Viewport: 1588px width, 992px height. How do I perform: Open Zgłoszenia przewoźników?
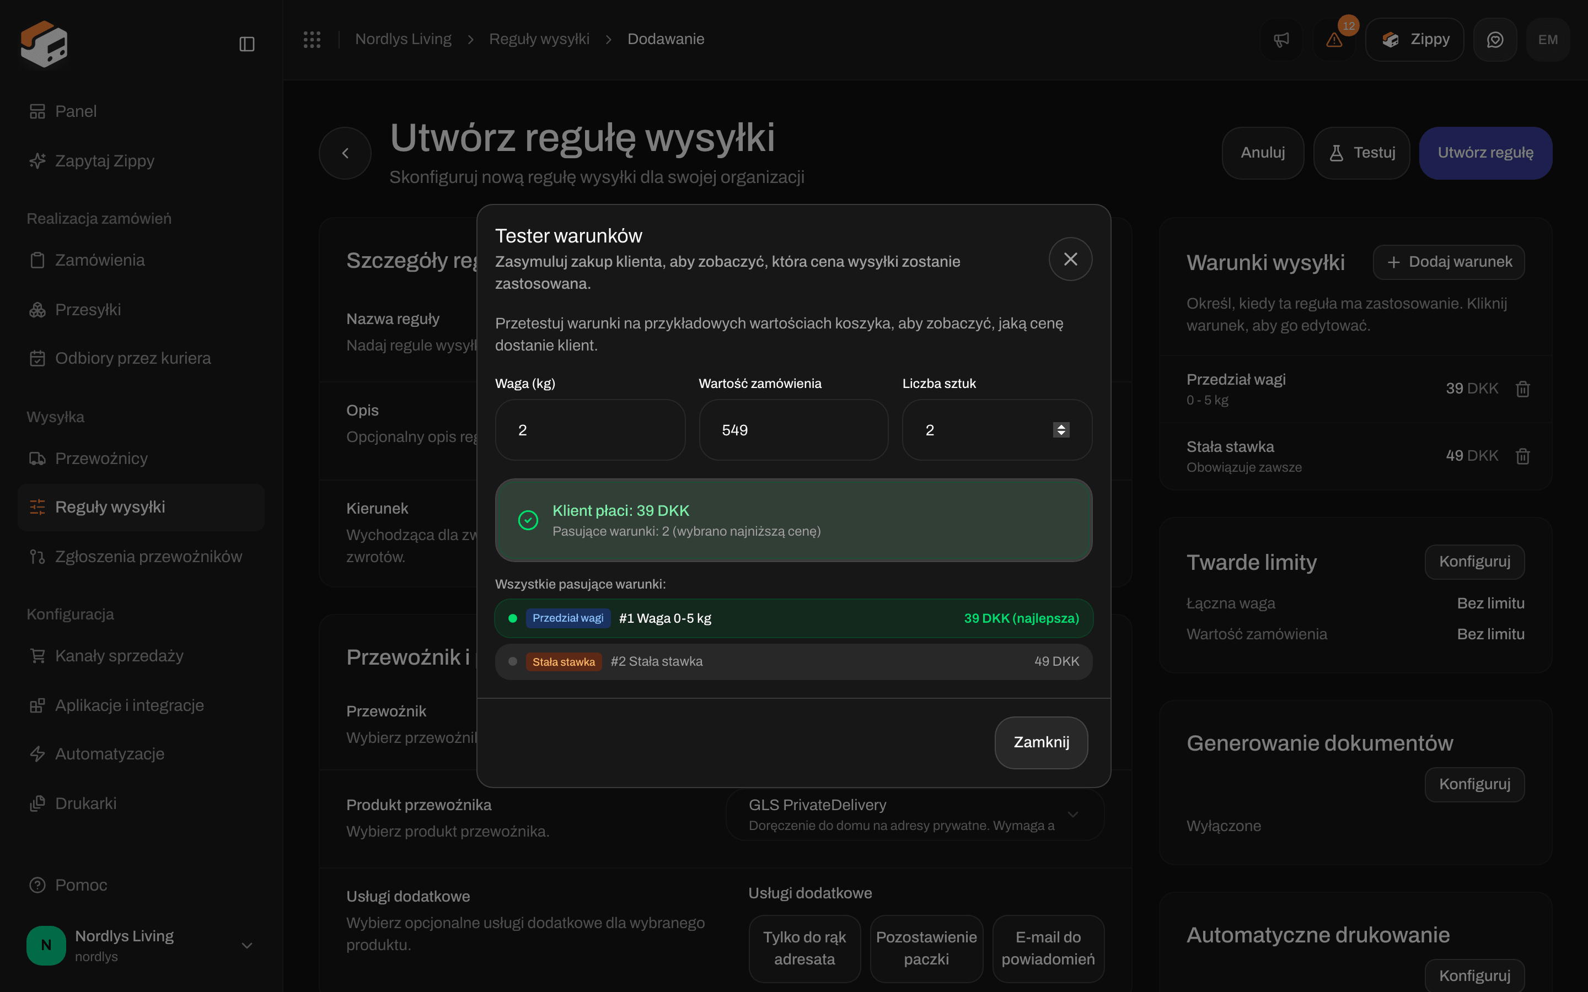coord(141,557)
